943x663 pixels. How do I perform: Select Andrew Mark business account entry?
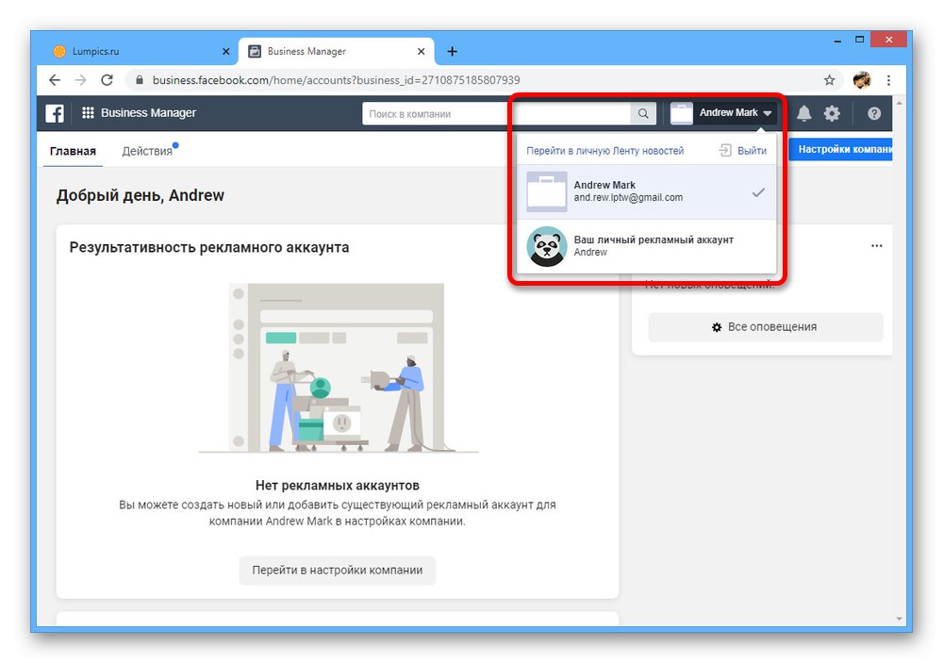[x=647, y=192]
